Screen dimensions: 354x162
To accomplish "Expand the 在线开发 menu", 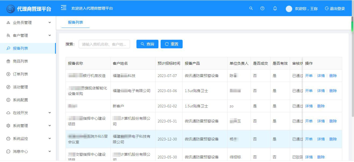I will pos(28,113).
